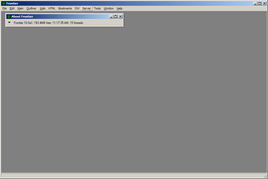This screenshot has height=179, width=268.
Task: Open the Help menu
Action: (120, 8)
